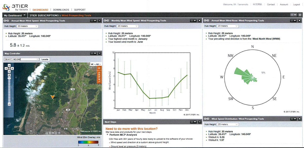Zoom in the map with plus button
304x148 pixels.
coord(9,75)
